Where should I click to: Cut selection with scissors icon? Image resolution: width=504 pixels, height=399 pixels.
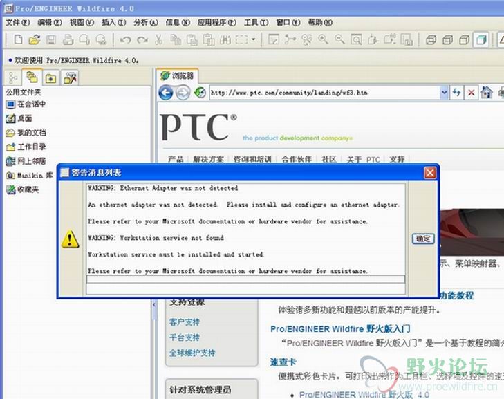(158, 39)
